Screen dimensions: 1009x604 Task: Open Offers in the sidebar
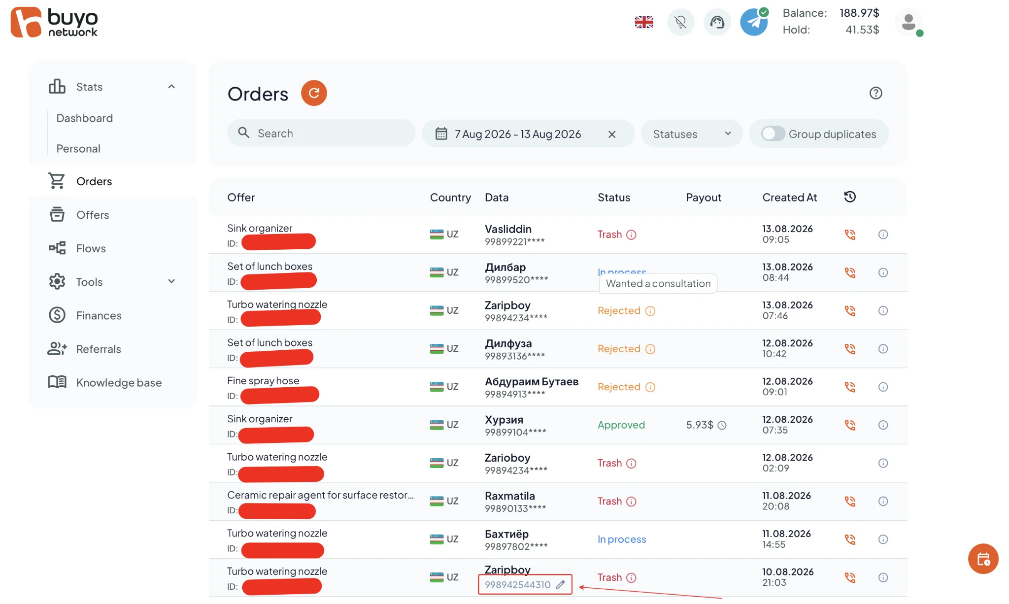pos(93,215)
